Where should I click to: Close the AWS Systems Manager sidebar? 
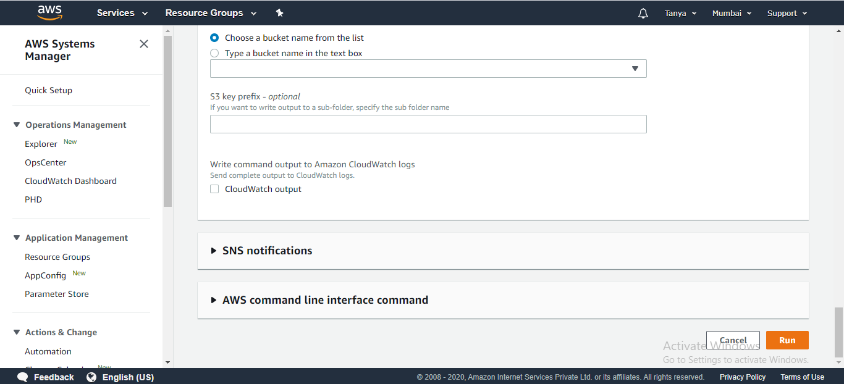(144, 44)
